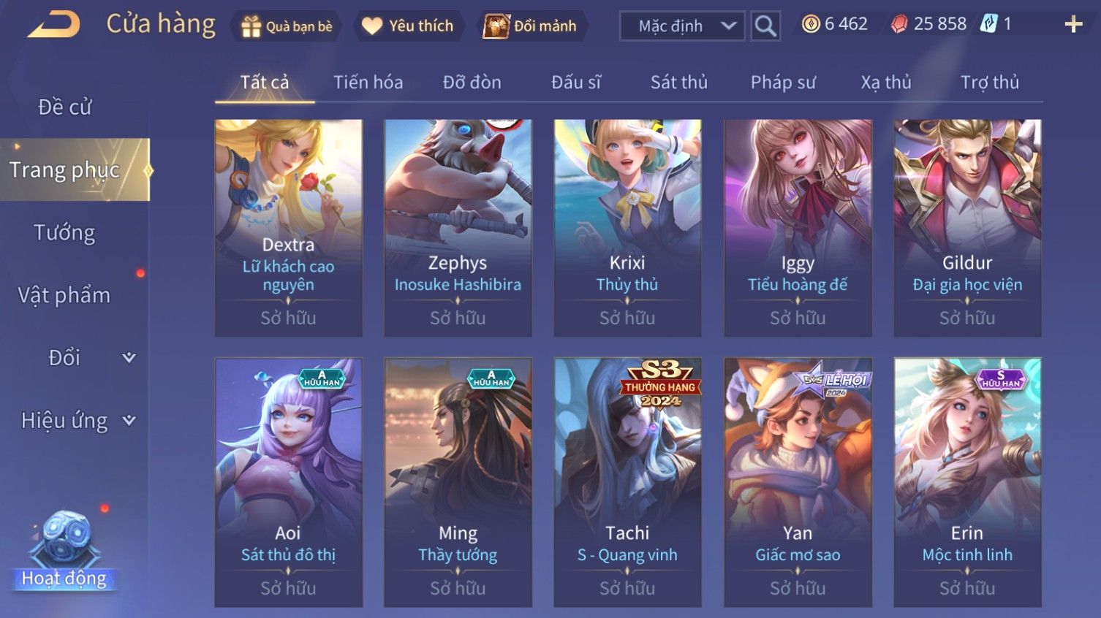Tap the back arrow icon
Viewport: 1101px width, 618px height.
click(53, 25)
